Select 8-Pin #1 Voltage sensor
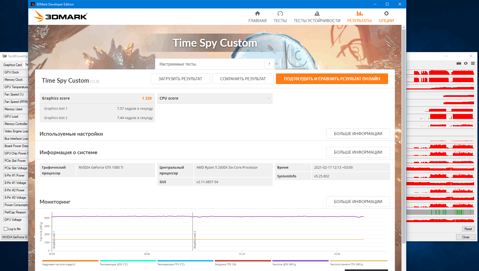The image size is (479, 271). click(x=16, y=183)
